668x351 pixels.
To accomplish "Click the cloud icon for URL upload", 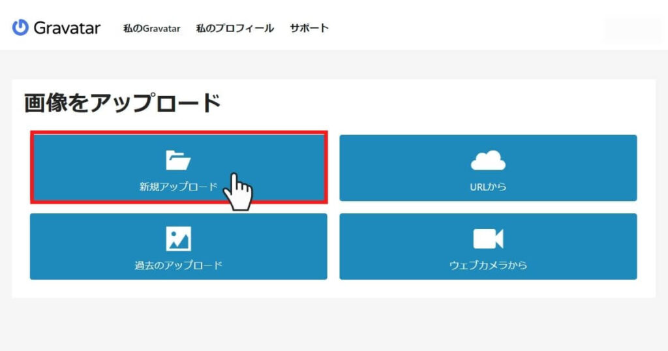I will click(x=488, y=160).
